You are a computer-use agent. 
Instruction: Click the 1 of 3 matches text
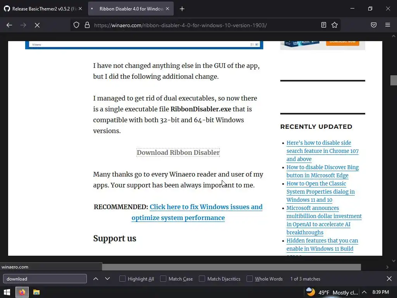306,279
